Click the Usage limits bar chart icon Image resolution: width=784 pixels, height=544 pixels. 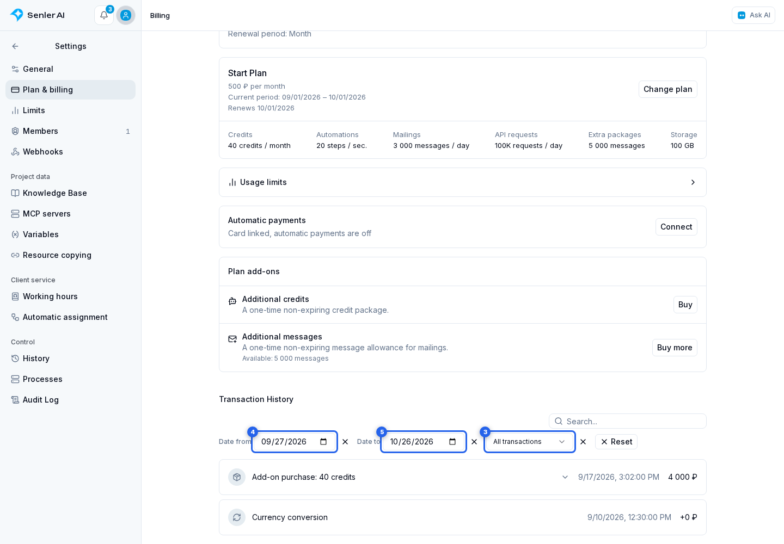click(x=232, y=182)
